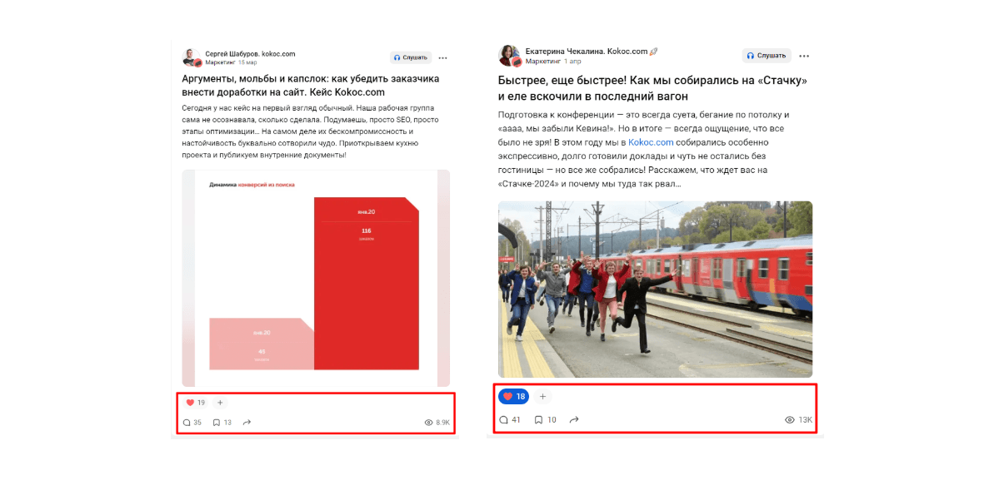Add a reaction to Чекалина post

tap(543, 397)
